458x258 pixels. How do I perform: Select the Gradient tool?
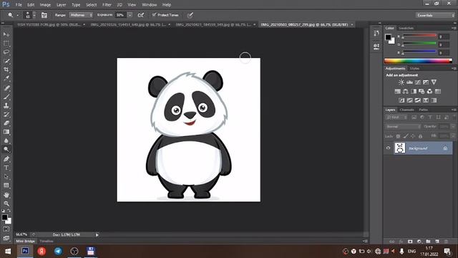click(x=6, y=132)
